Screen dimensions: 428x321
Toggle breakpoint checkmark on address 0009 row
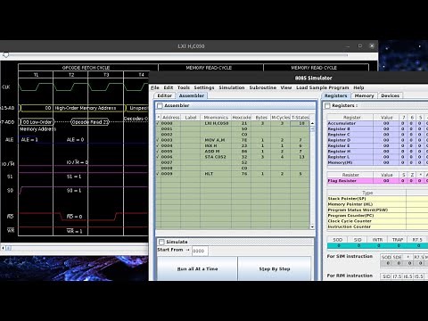158,174
